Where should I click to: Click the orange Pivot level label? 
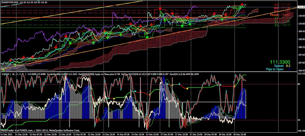pyautogui.click(x=280, y=15)
